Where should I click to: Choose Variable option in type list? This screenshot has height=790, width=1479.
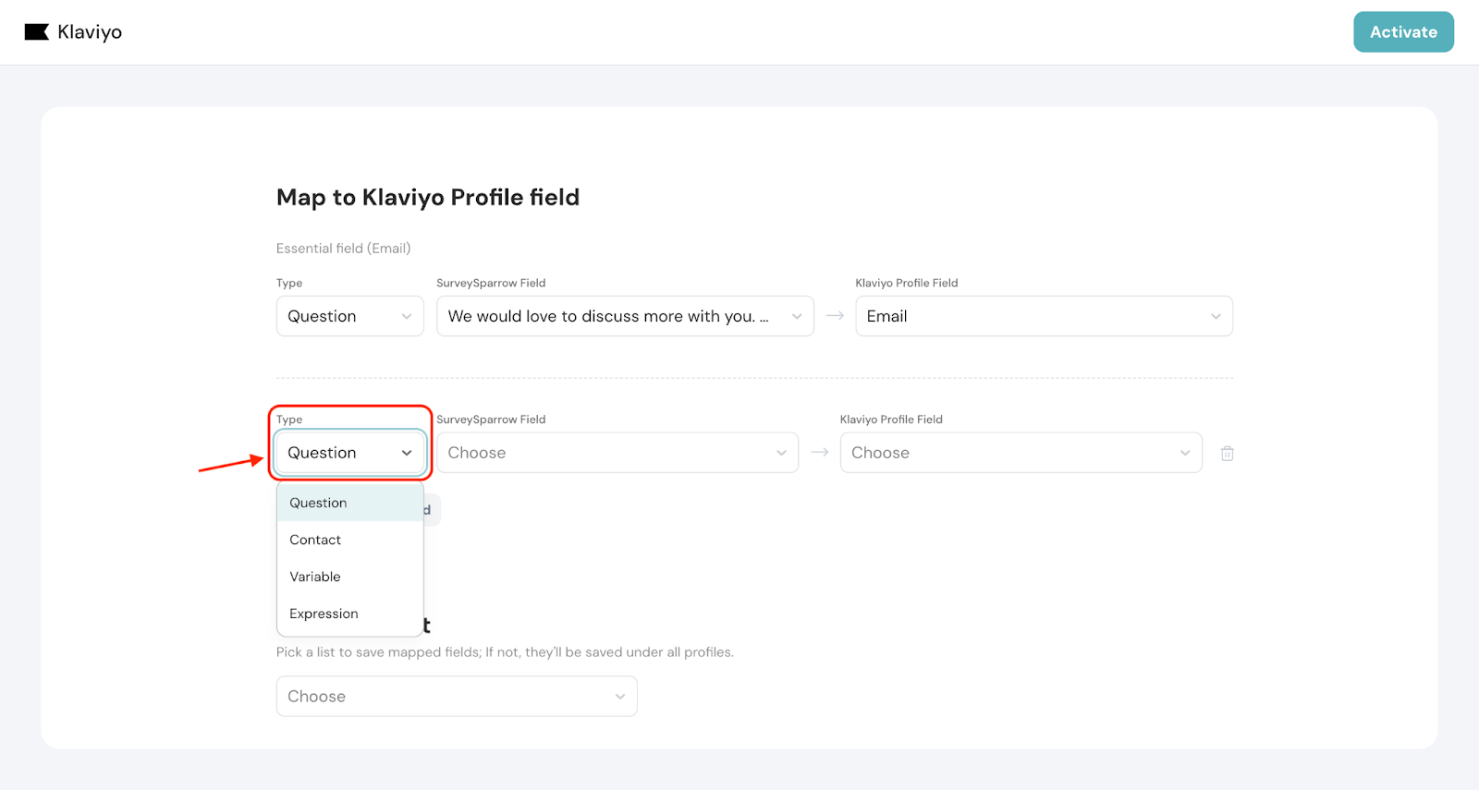[315, 577]
